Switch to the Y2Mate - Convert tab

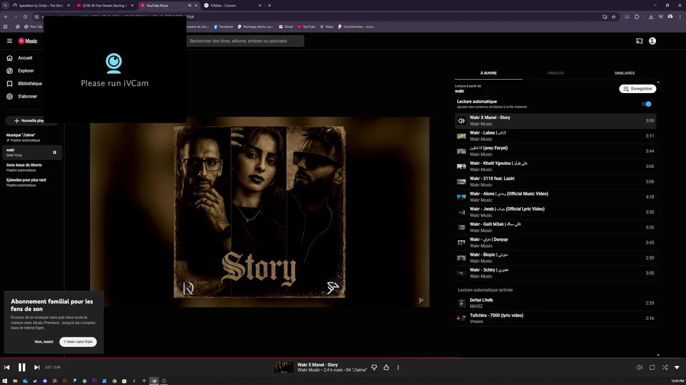coord(233,5)
